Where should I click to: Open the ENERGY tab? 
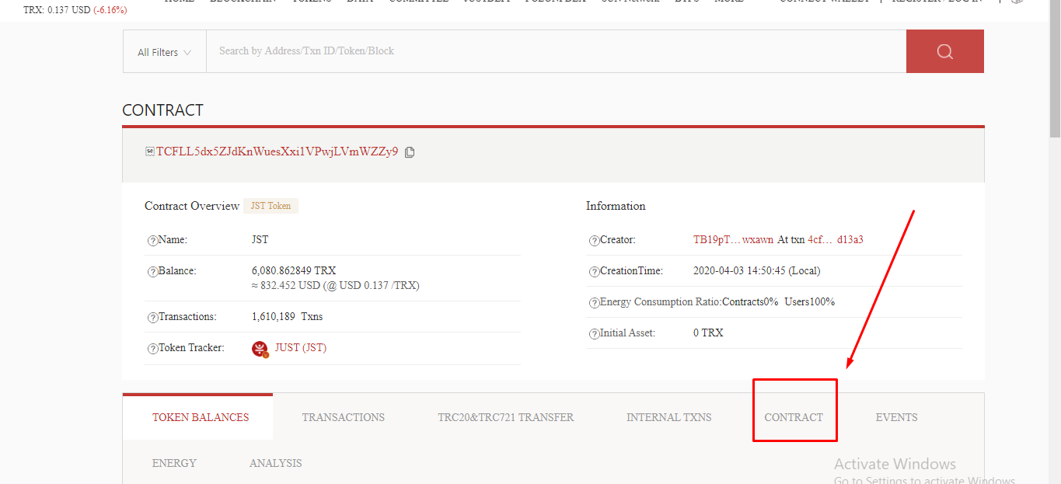point(174,463)
